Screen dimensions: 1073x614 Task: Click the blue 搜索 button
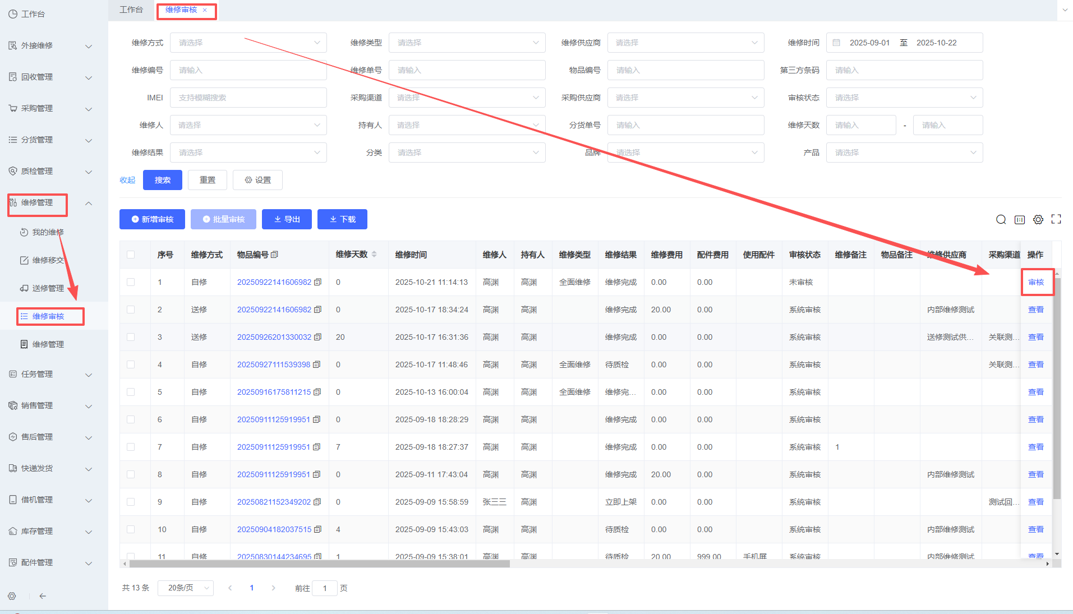[x=163, y=180]
